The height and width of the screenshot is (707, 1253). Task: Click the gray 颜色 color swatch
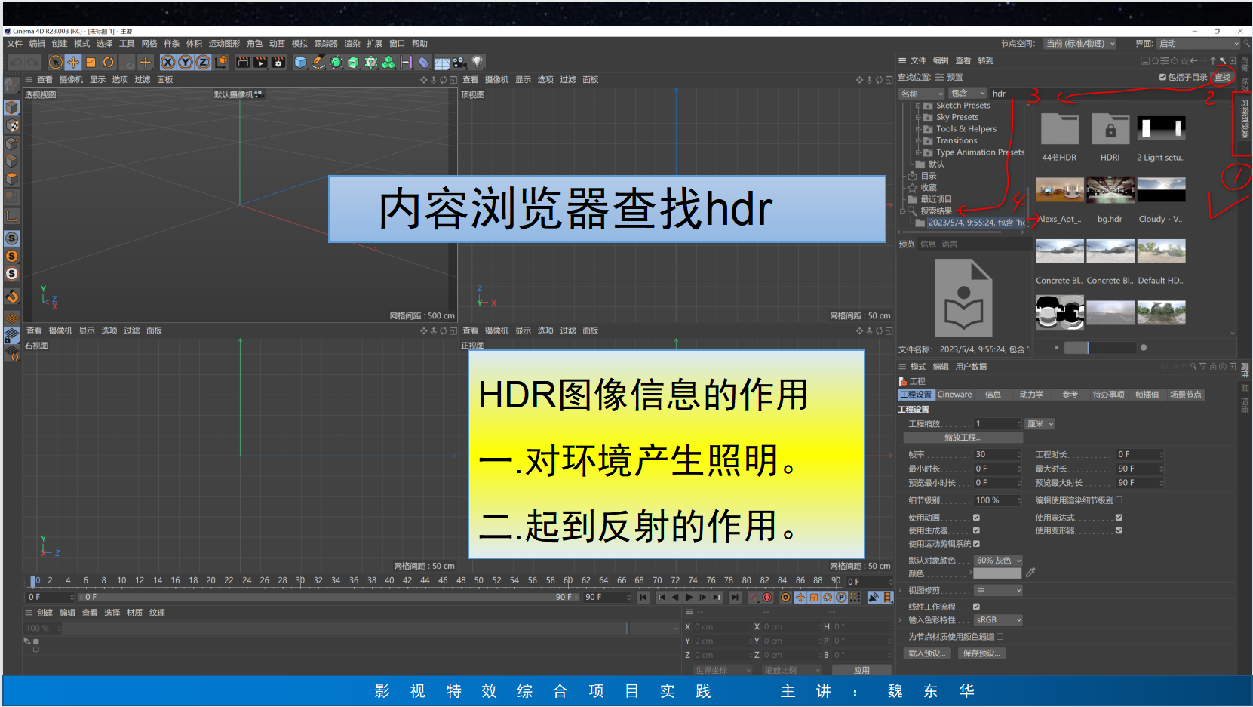(x=997, y=573)
